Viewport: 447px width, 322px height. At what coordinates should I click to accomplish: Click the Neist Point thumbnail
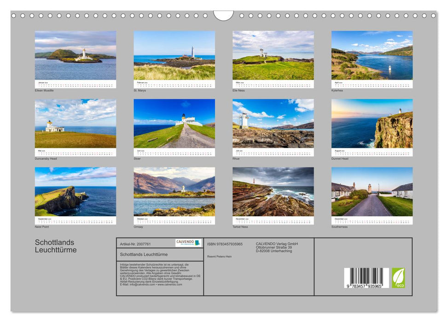75,192
